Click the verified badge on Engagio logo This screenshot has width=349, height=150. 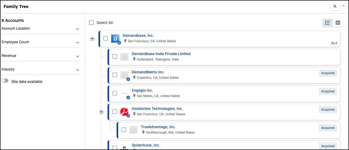(128, 98)
